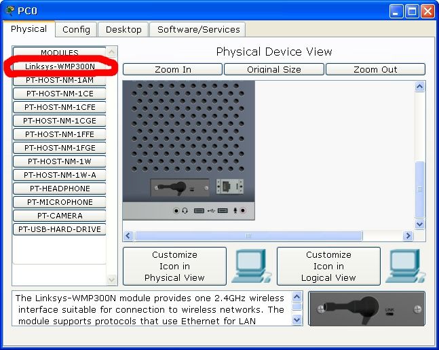439x350 pixels.
Task: Click the device view scroll right arrow
Action: [408, 236]
